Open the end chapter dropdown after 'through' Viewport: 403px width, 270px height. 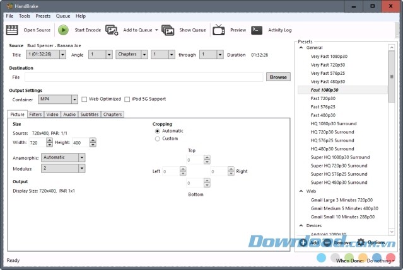point(211,54)
